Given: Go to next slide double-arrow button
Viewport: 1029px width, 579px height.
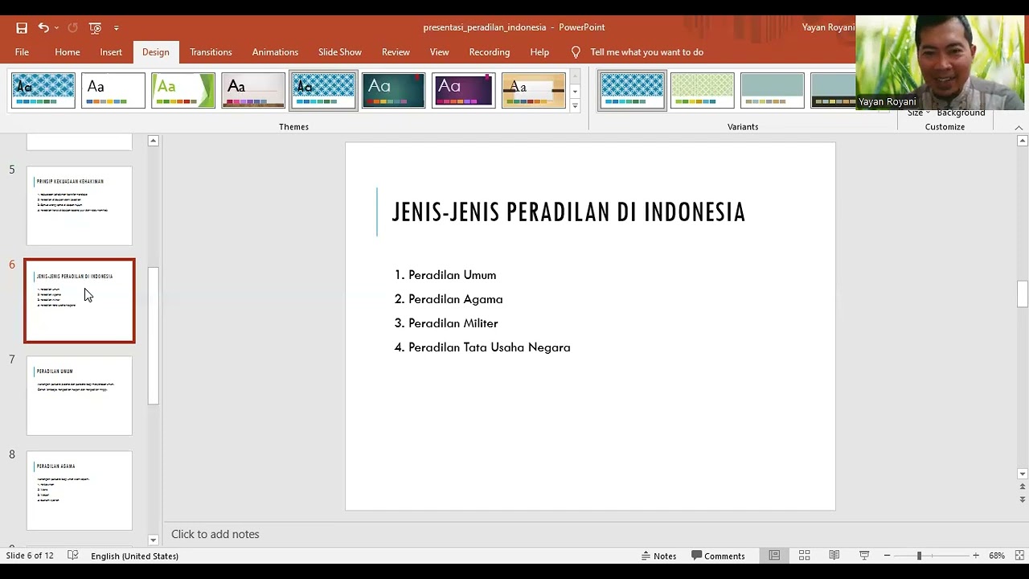Looking at the screenshot, I should click(x=1023, y=498).
